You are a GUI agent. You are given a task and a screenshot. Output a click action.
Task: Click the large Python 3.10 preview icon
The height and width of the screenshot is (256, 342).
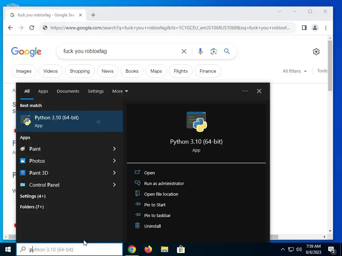[x=196, y=122]
